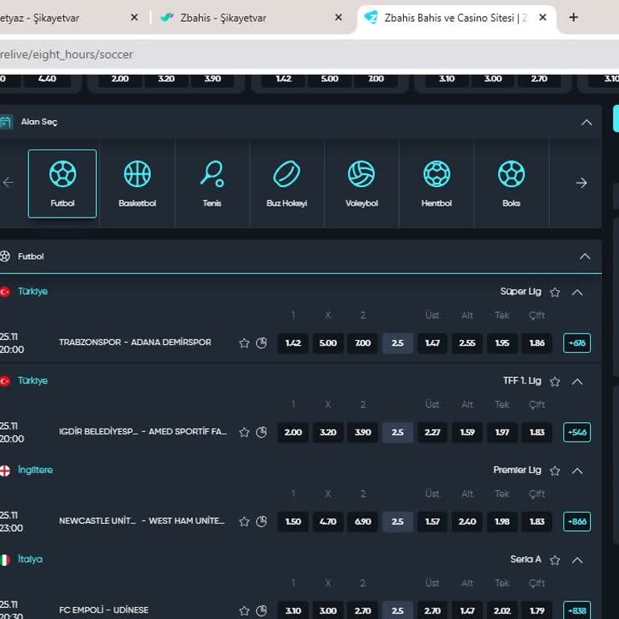619x619 pixels.
Task: Select the Futbol sport tab
Action: point(62,183)
